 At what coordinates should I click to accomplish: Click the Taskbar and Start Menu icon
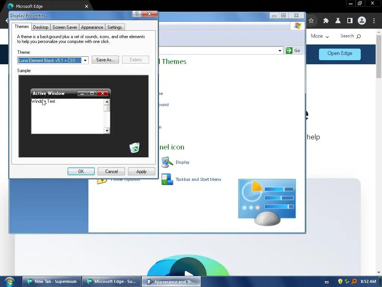click(167, 179)
